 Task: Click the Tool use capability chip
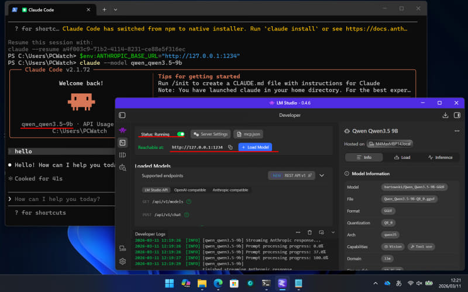pos(421,246)
